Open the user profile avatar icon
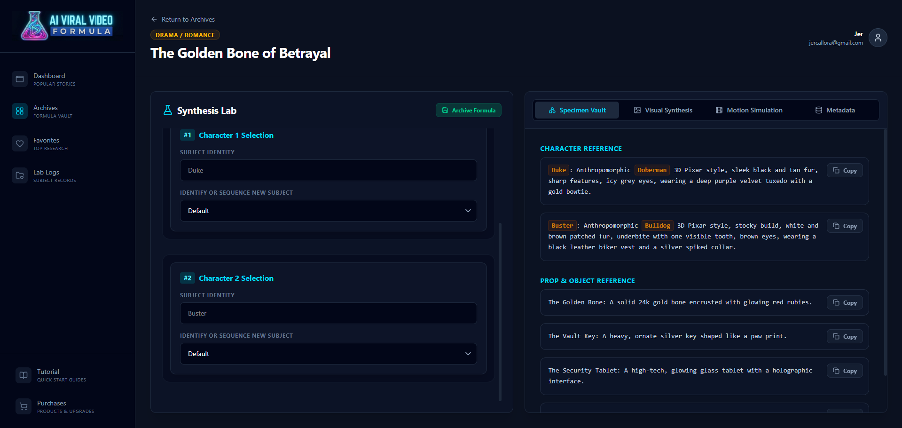This screenshot has height=428, width=902. tap(877, 38)
